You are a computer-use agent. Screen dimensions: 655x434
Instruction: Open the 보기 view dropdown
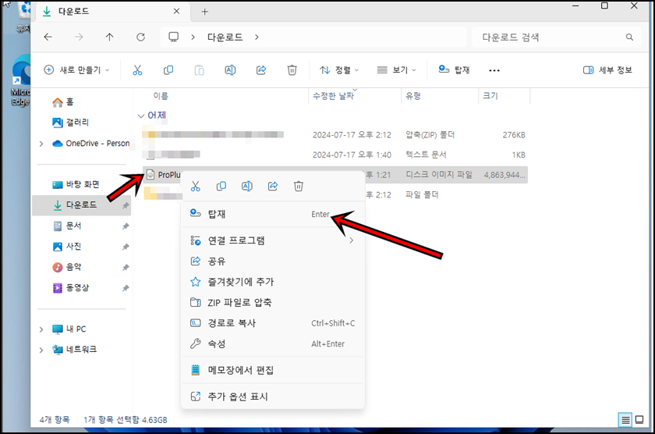[396, 69]
